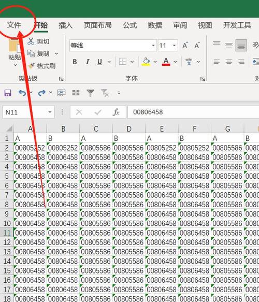
Task: Click center text icon
Action: point(229,62)
